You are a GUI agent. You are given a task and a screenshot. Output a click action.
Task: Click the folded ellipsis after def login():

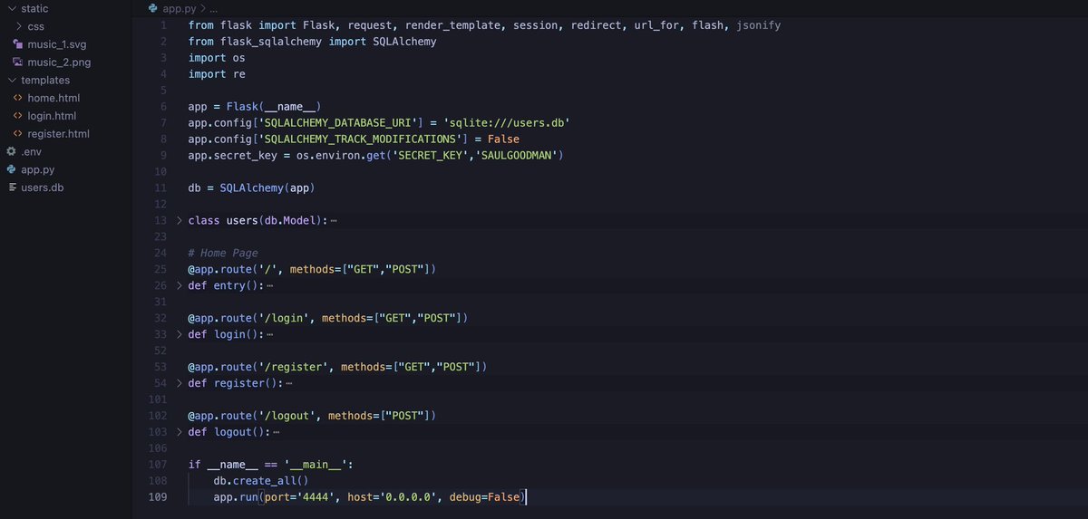click(269, 335)
